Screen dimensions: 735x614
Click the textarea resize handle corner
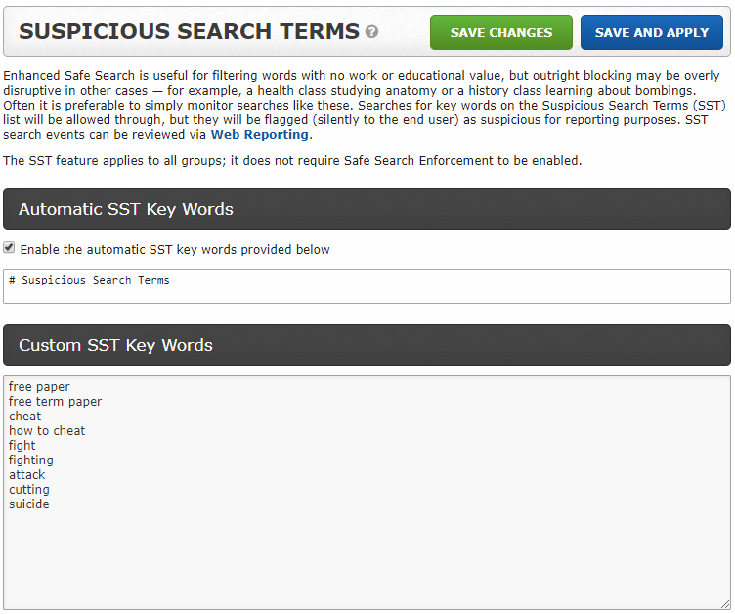pyautogui.click(x=725, y=604)
